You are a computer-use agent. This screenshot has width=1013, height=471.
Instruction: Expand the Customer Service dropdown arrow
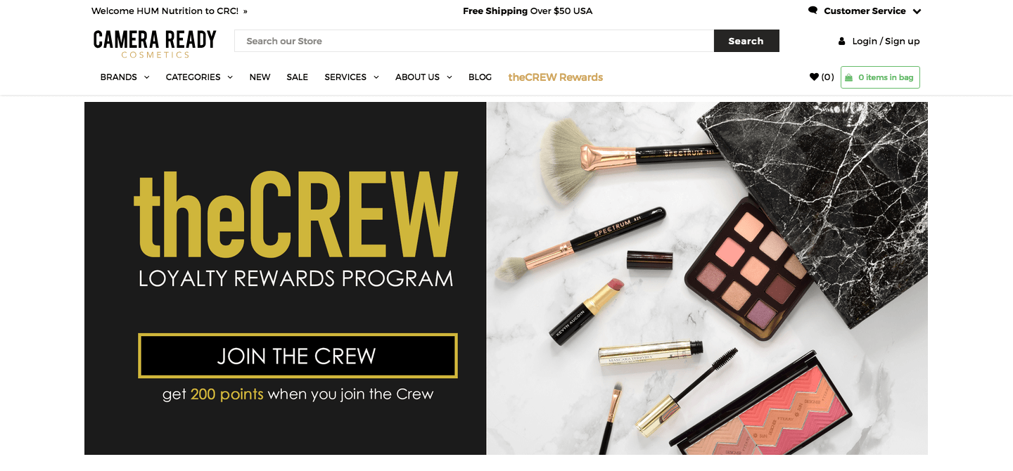point(917,11)
